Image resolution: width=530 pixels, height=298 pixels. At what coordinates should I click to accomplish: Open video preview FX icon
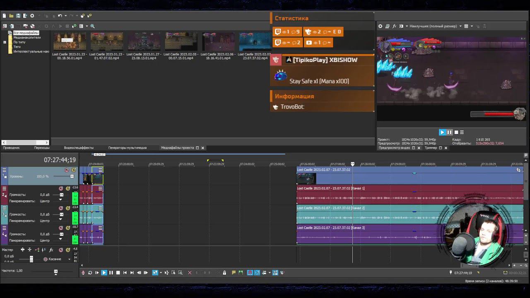(x=394, y=26)
